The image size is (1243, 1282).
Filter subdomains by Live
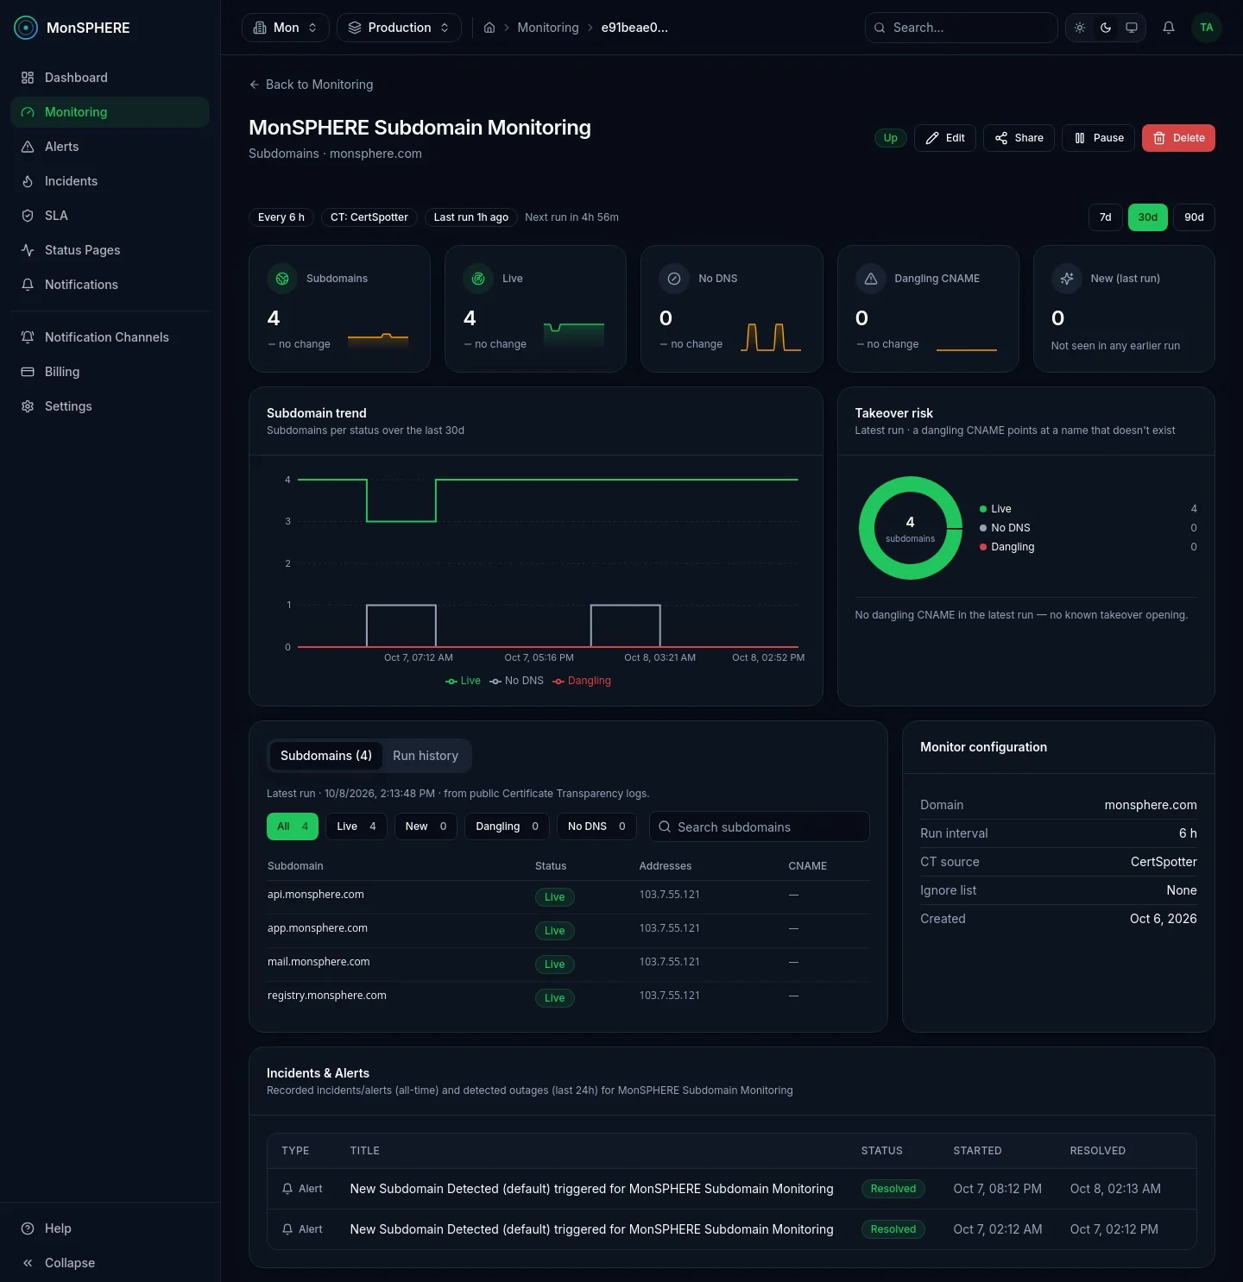[356, 826]
